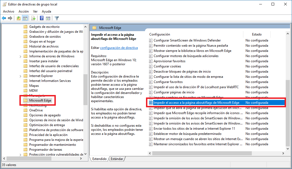Click the policy icon beside Configurar páginas de inicio

click(x=151, y=92)
